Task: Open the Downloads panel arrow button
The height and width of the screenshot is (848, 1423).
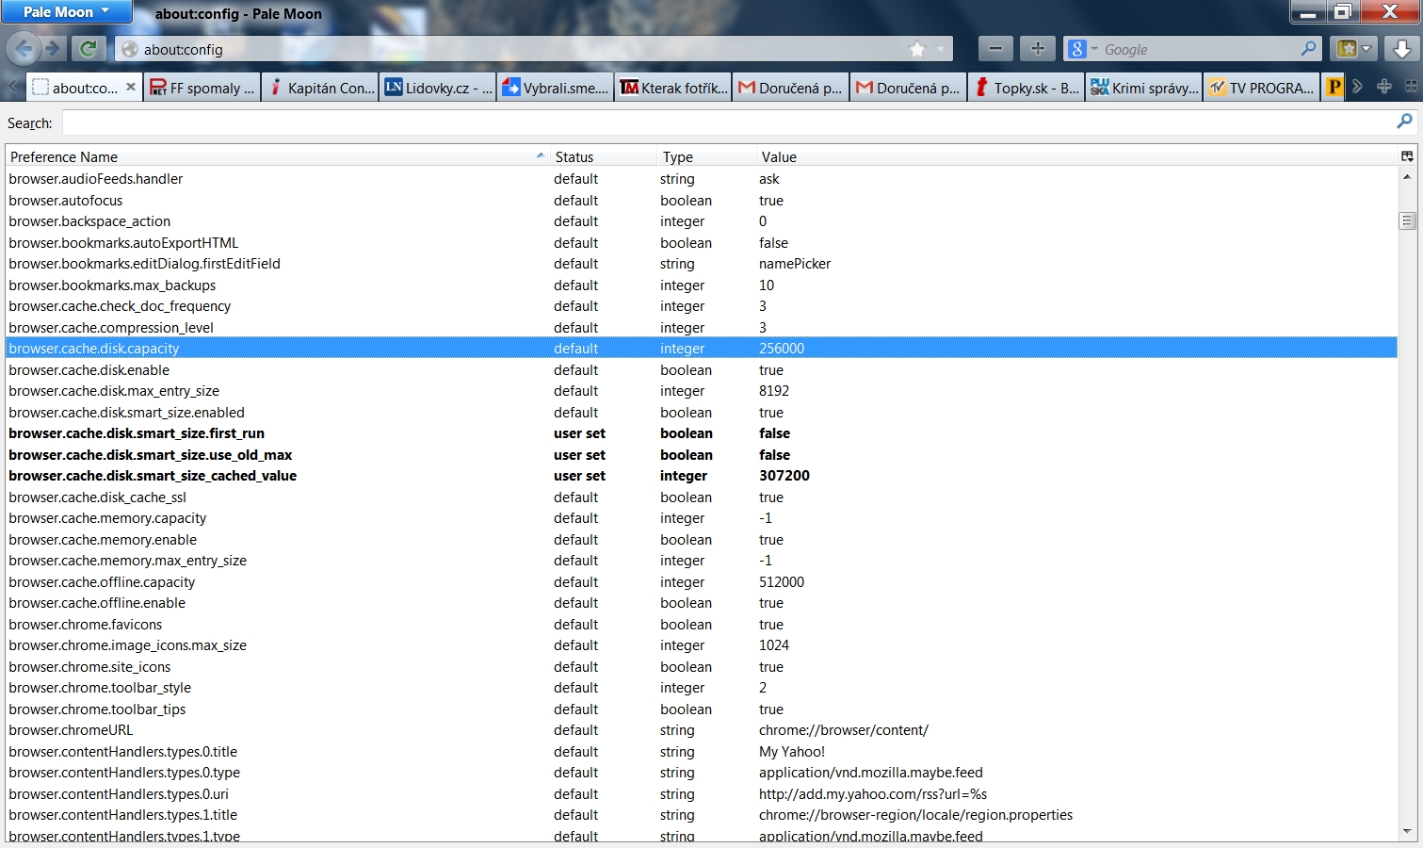Action: tap(1401, 49)
